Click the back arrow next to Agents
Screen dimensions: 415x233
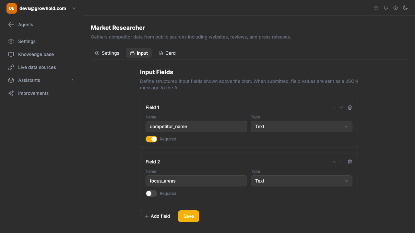pos(11,25)
